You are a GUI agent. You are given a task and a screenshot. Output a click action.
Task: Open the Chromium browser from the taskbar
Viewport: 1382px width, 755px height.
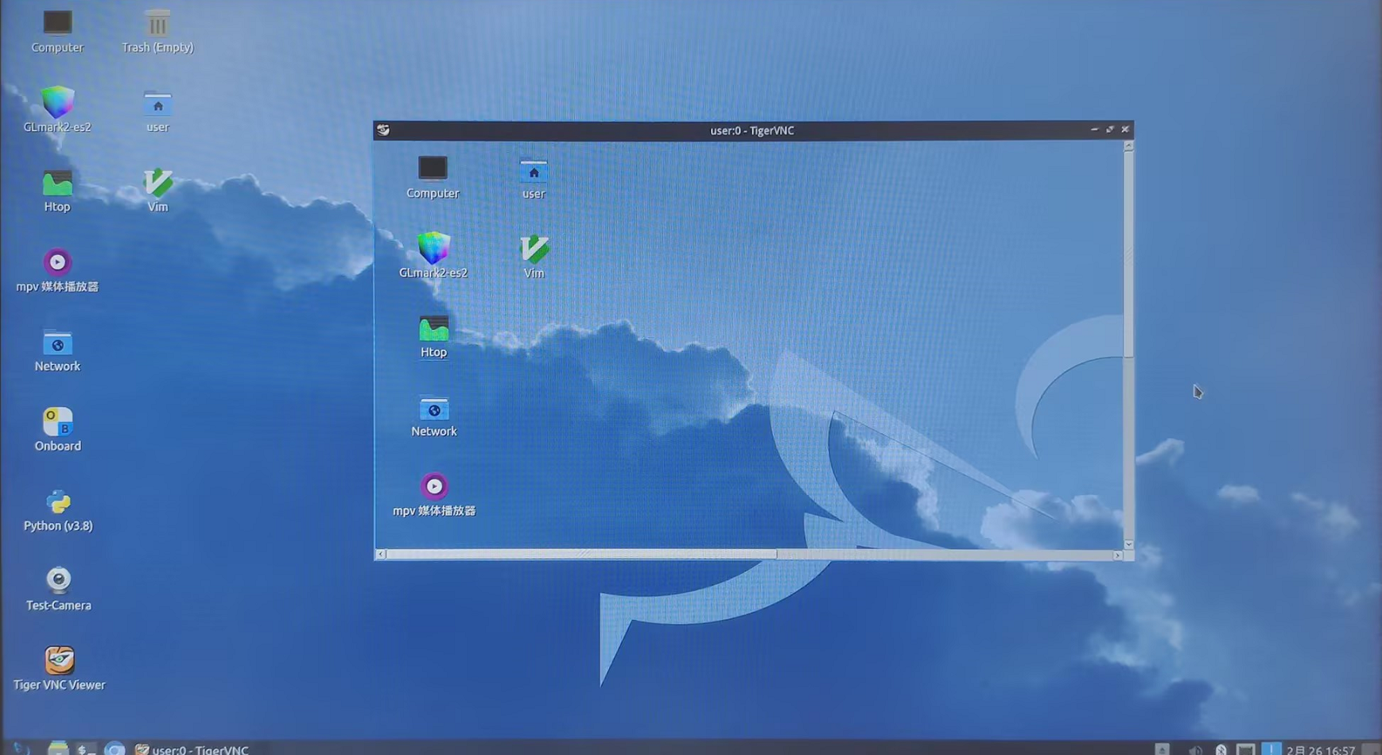click(115, 749)
